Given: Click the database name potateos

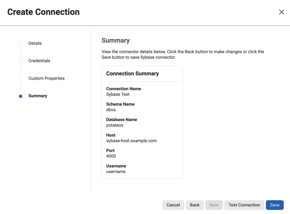Looking at the screenshot, I should click(x=115, y=125).
